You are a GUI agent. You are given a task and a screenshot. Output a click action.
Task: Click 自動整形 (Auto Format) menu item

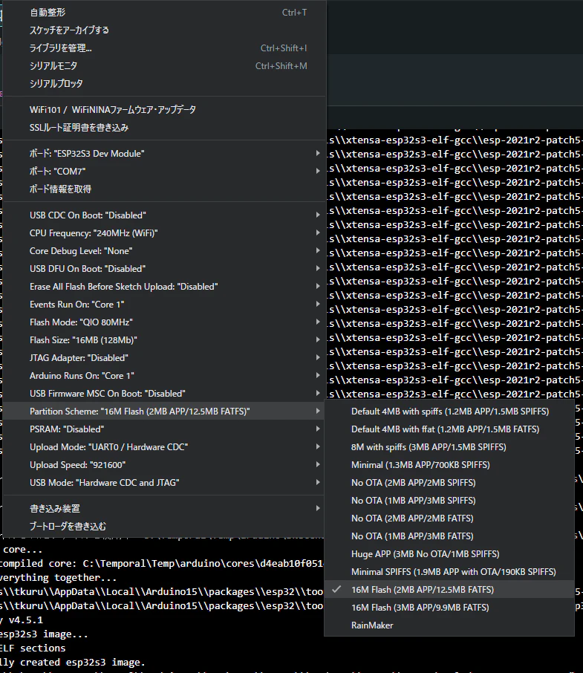tap(164, 13)
